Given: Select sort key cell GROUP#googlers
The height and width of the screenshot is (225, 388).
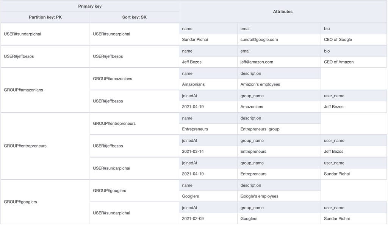Looking at the screenshot, I should coord(135,191).
